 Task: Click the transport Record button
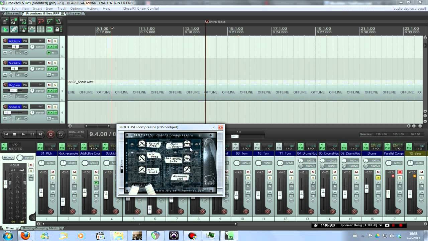click(50, 134)
